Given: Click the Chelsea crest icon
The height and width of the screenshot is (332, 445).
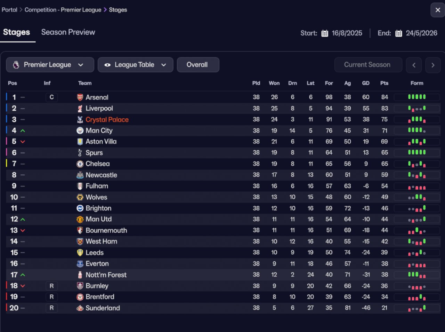Looking at the screenshot, I should [80, 164].
